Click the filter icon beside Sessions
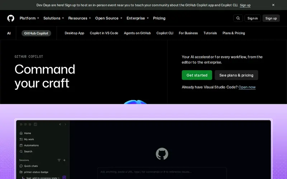 click(x=59, y=160)
